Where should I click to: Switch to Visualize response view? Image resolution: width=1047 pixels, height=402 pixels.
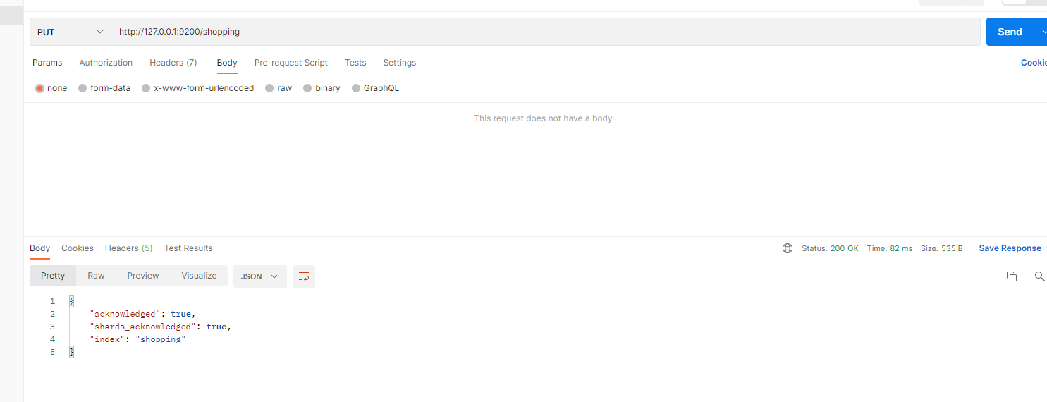click(x=199, y=276)
